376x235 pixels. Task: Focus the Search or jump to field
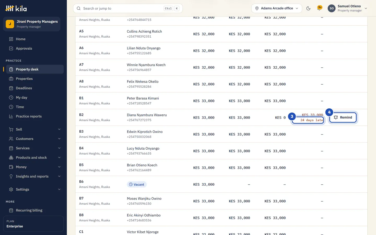(128, 8)
